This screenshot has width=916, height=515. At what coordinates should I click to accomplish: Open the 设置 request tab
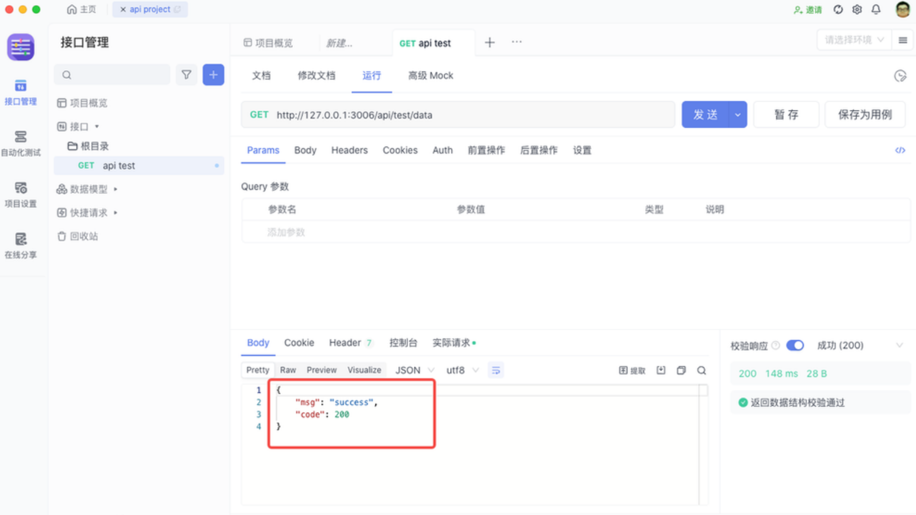pyautogui.click(x=582, y=151)
